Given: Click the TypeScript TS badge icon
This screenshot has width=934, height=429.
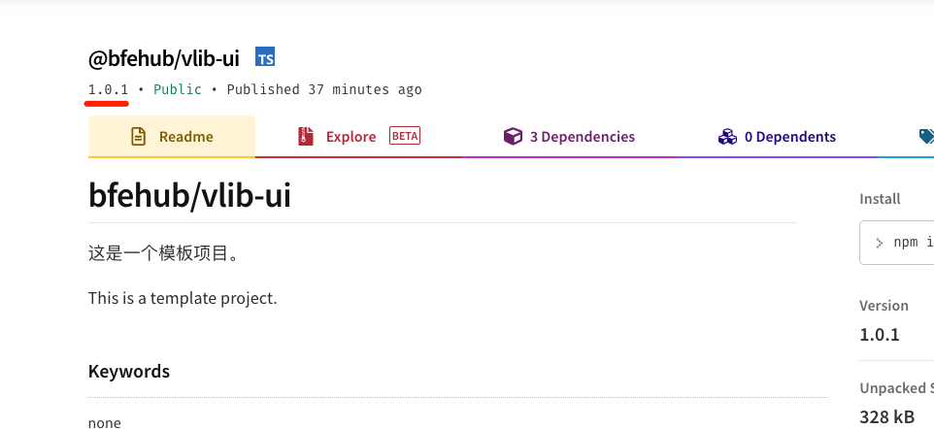Looking at the screenshot, I should tap(265, 56).
